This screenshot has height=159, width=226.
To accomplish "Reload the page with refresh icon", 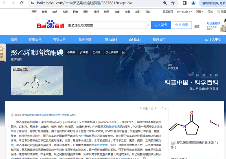I will (x=22, y=3).
